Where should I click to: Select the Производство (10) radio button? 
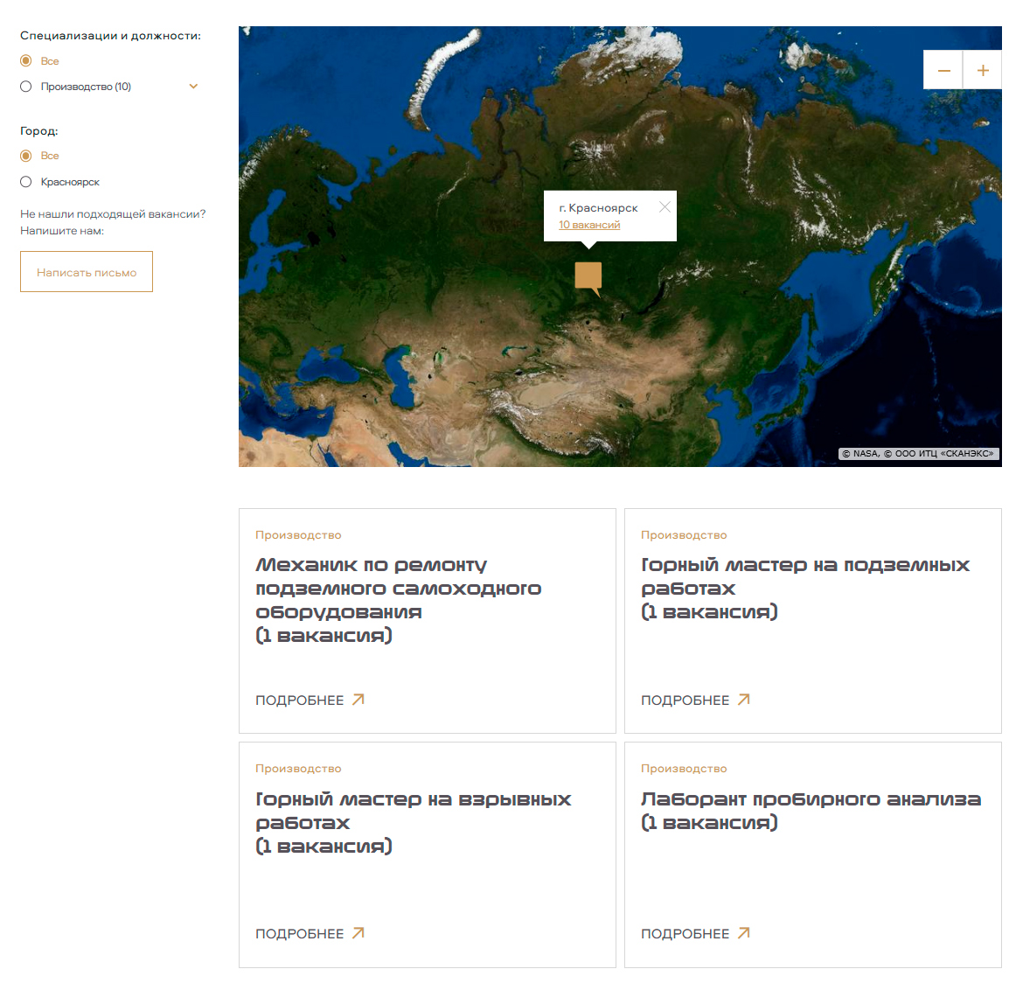tap(26, 87)
